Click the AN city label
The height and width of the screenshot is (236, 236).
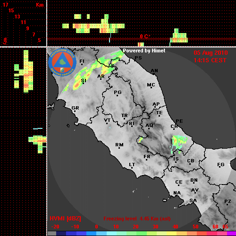click(154, 71)
